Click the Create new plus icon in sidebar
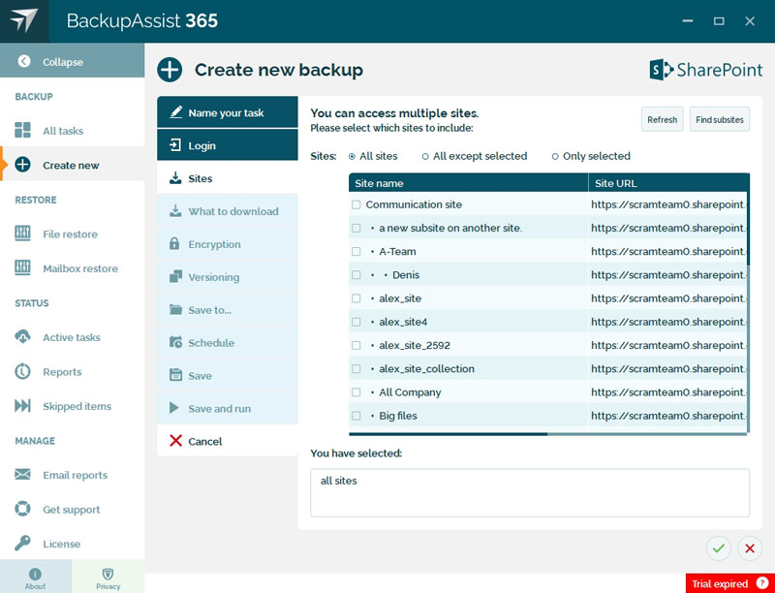Viewport: 775px width, 593px height. 22,165
